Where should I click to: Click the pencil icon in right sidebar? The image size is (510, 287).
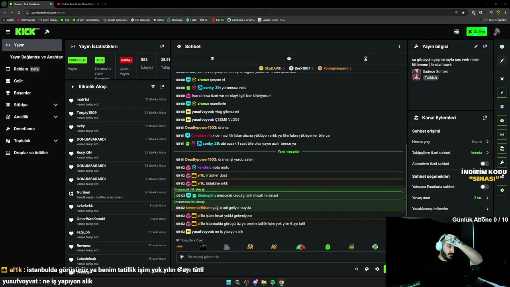(x=502, y=61)
